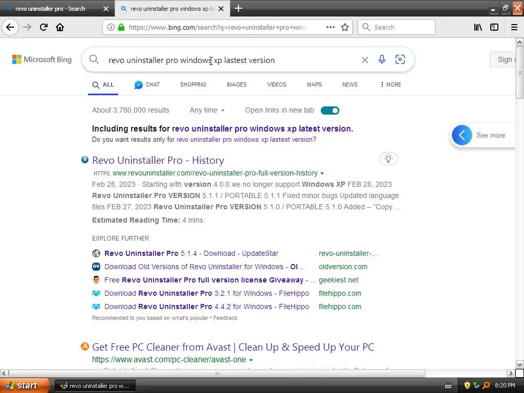The width and height of the screenshot is (524, 393).
Task: Open the Windows Start menu
Action: (x=24, y=386)
